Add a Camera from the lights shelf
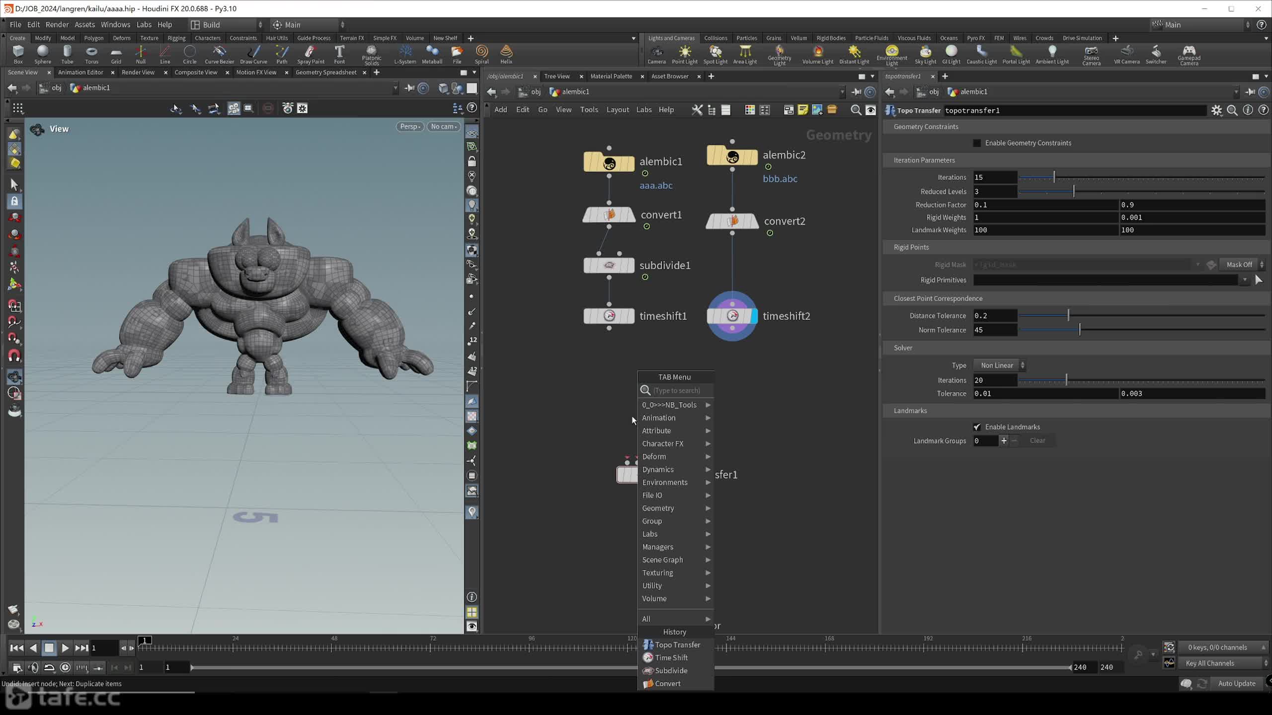This screenshot has height=715, width=1272. coord(656,54)
